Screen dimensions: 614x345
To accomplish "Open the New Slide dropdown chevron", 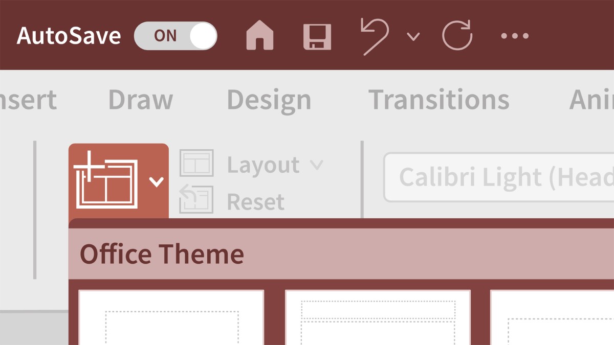I will tap(156, 181).
